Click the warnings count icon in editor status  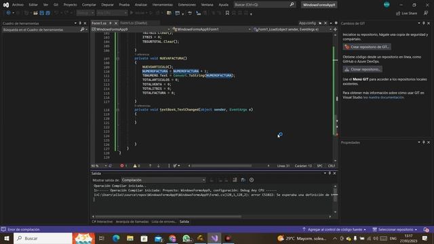(x=135, y=165)
